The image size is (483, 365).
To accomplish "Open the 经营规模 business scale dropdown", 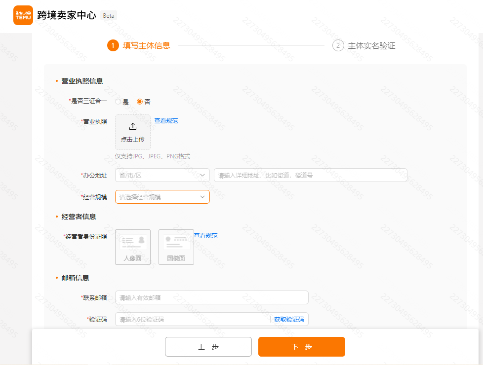I will [x=162, y=196].
